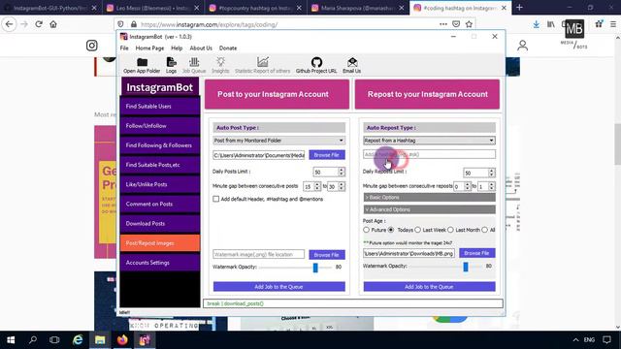
Task: Open Accounts Settings sidebar section
Action: 160,263
